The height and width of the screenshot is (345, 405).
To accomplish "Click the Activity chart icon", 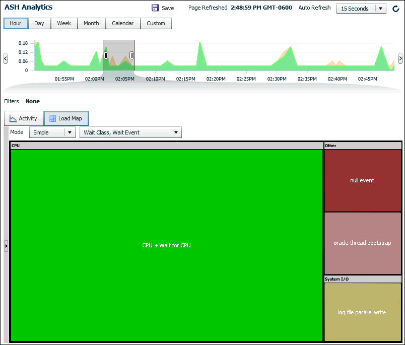I will (x=13, y=118).
